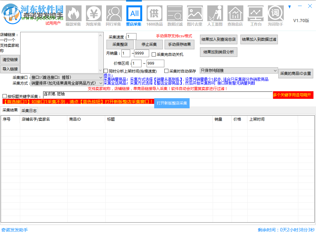Click the 价格 column header
This screenshot has width=316, height=233.
[240, 119]
